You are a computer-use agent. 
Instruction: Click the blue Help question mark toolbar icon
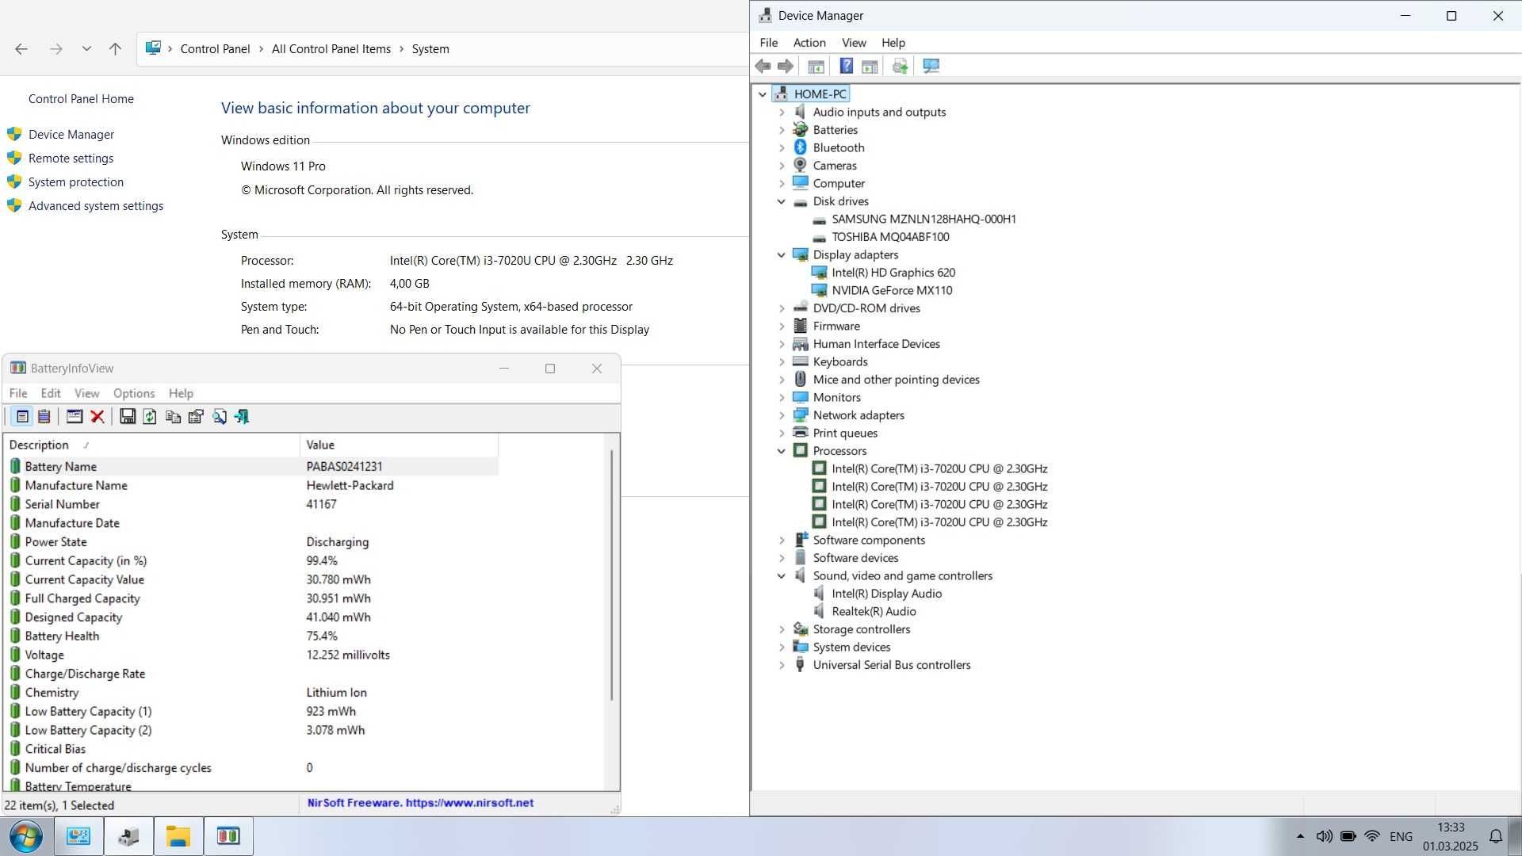(x=846, y=67)
